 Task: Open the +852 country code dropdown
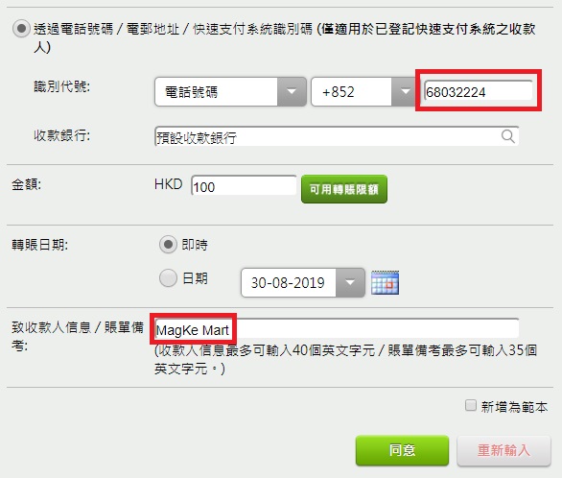(x=363, y=92)
